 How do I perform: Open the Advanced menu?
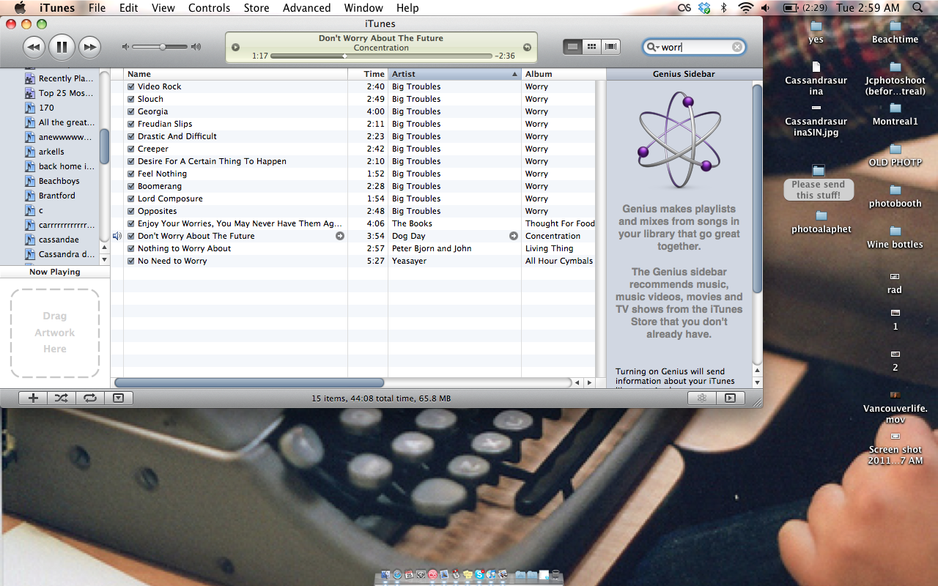(307, 8)
